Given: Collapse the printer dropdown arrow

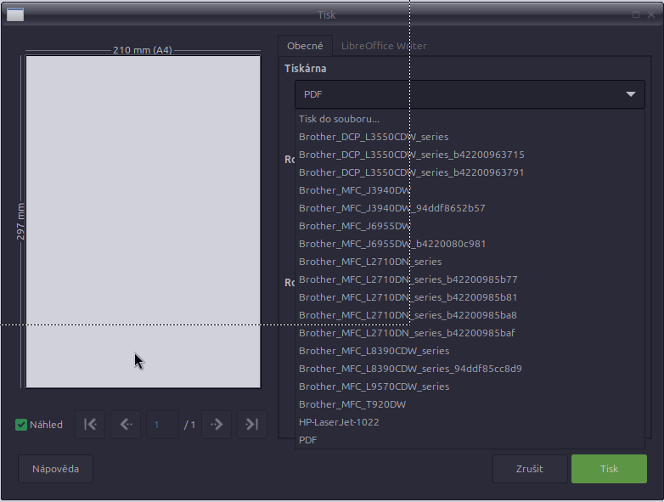Looking at the screenshot, I should (630, 94).
